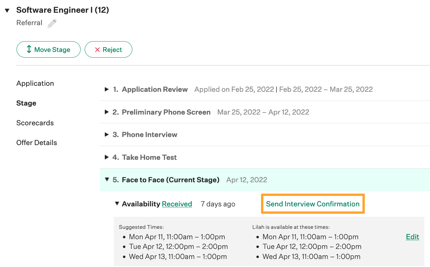The height and width of the screenshot is (267, 430).
Task: Click the Reject button
Action: [109, 49]
